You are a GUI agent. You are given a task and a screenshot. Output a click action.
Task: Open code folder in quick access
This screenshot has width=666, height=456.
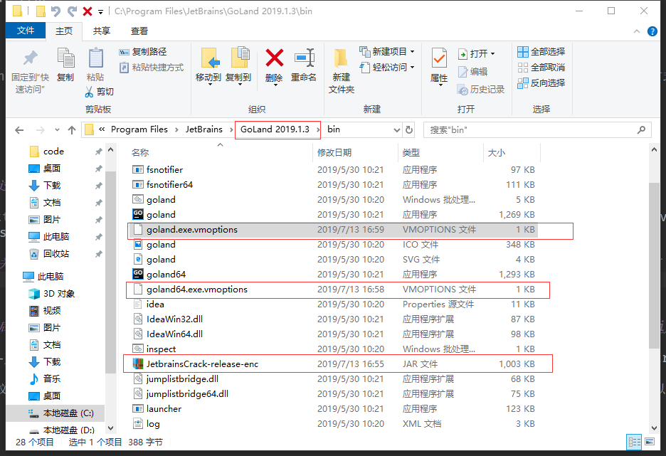click(x=47, y=152)
